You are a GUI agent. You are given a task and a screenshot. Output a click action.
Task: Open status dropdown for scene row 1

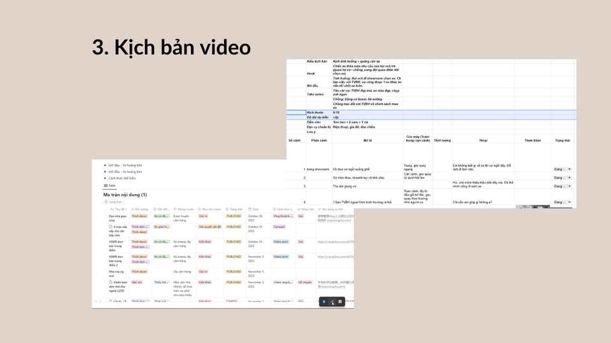tap(562, 169)
